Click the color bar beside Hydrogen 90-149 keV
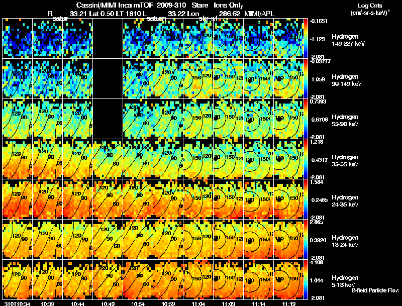402x306 pixels. click(306, 79)
